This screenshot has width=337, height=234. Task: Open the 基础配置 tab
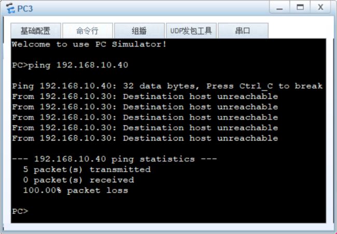click(x=36, y=31)
